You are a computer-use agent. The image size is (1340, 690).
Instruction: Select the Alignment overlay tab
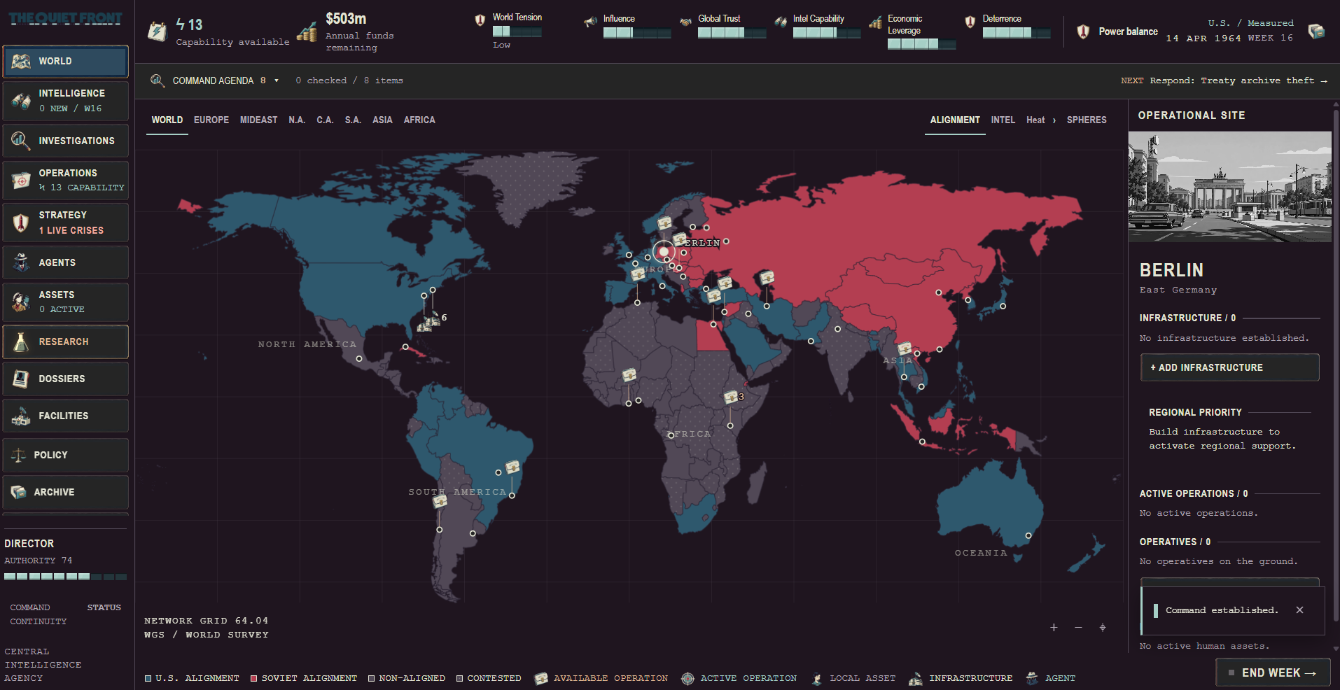pos(955,120)
